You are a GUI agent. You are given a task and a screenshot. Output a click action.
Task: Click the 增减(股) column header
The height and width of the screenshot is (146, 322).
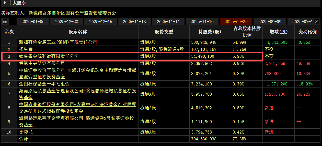[x=279, y=32]
